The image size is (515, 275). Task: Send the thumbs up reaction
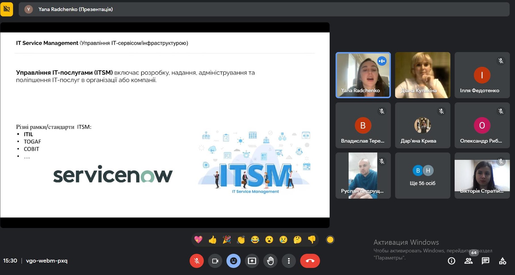213,240
